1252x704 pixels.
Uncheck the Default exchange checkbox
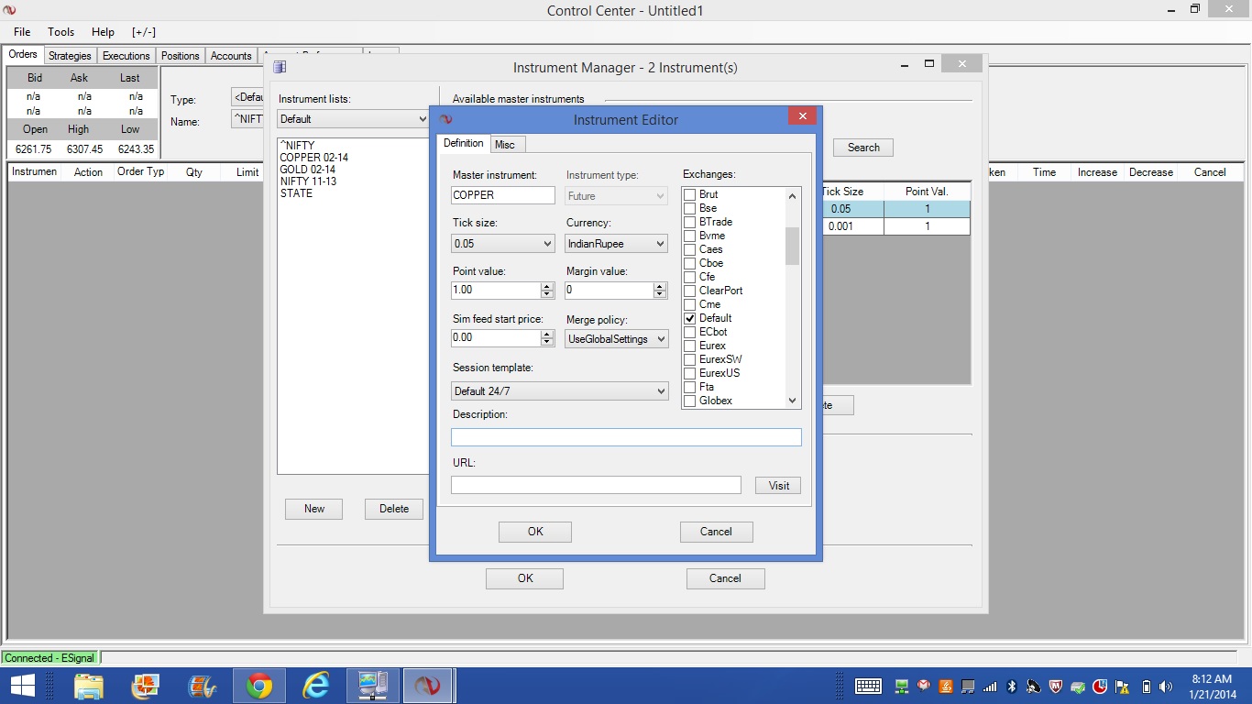coord(690,318)
